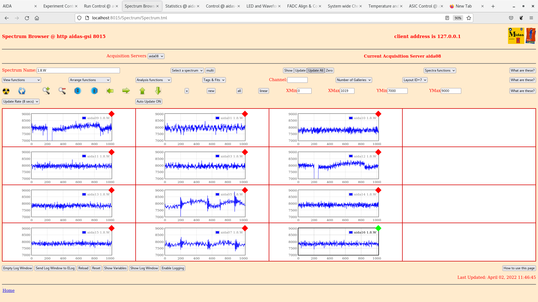Viewport: 538px width, 302px height.
Task: Expand the Update Rate dropdown
Action: (21, 102)
